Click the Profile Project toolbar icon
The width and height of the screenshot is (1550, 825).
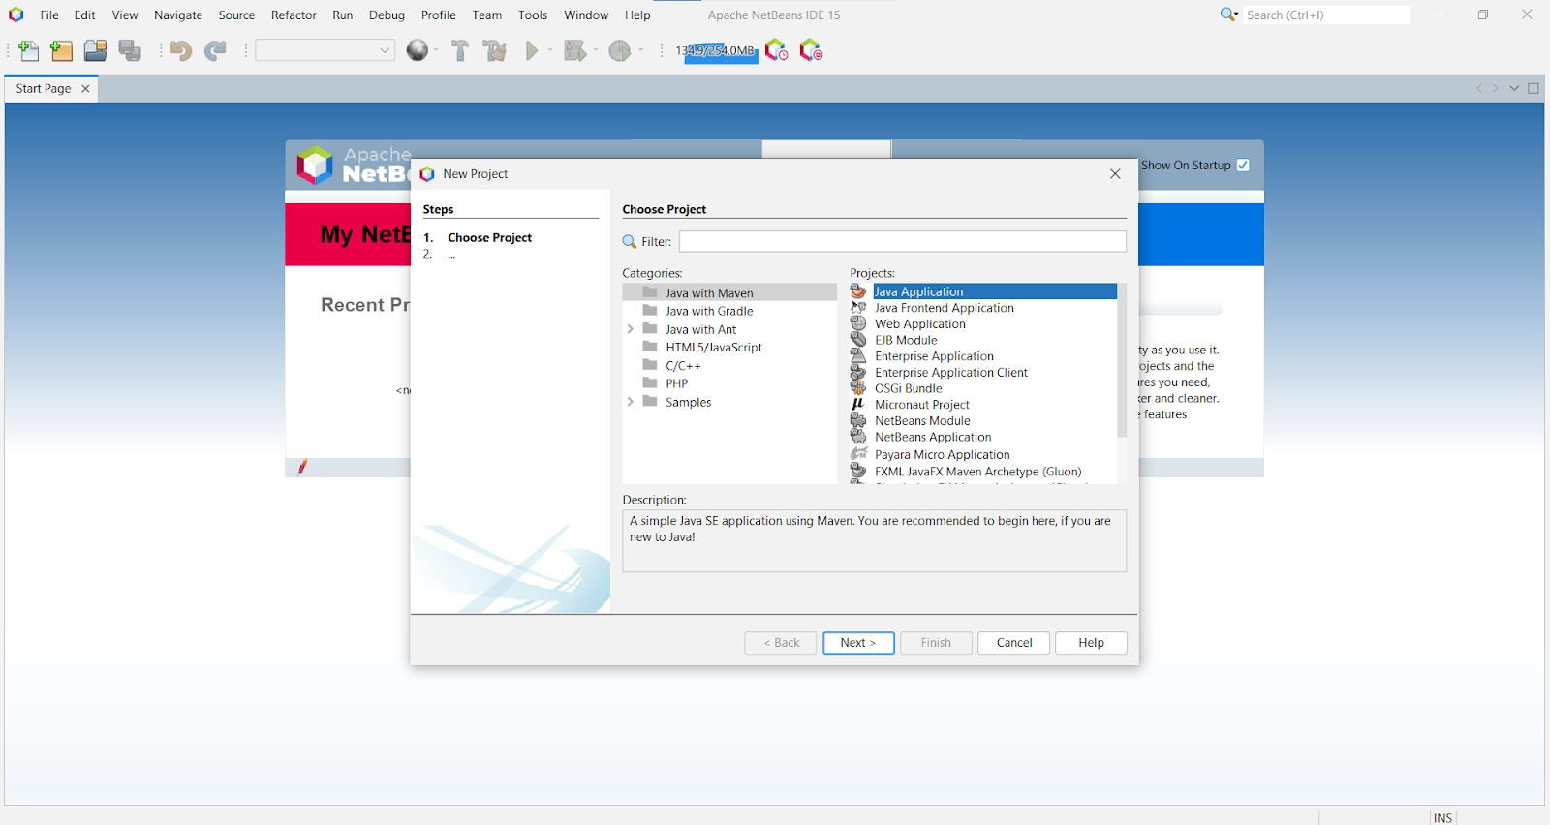coord(620,50)
